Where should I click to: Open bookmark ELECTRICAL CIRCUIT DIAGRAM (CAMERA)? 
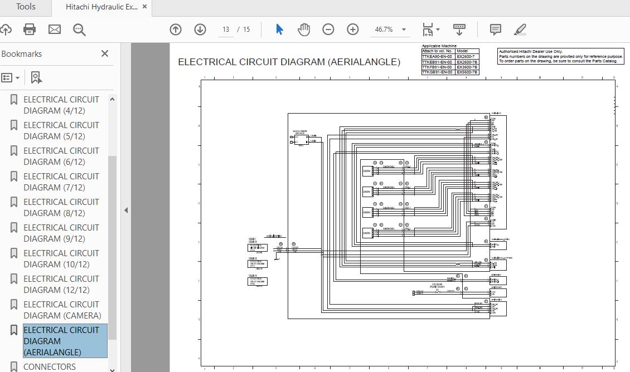[x=62, y=310]
